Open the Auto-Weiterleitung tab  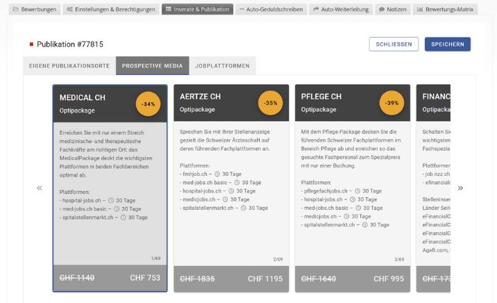click(x=341, y=9)
